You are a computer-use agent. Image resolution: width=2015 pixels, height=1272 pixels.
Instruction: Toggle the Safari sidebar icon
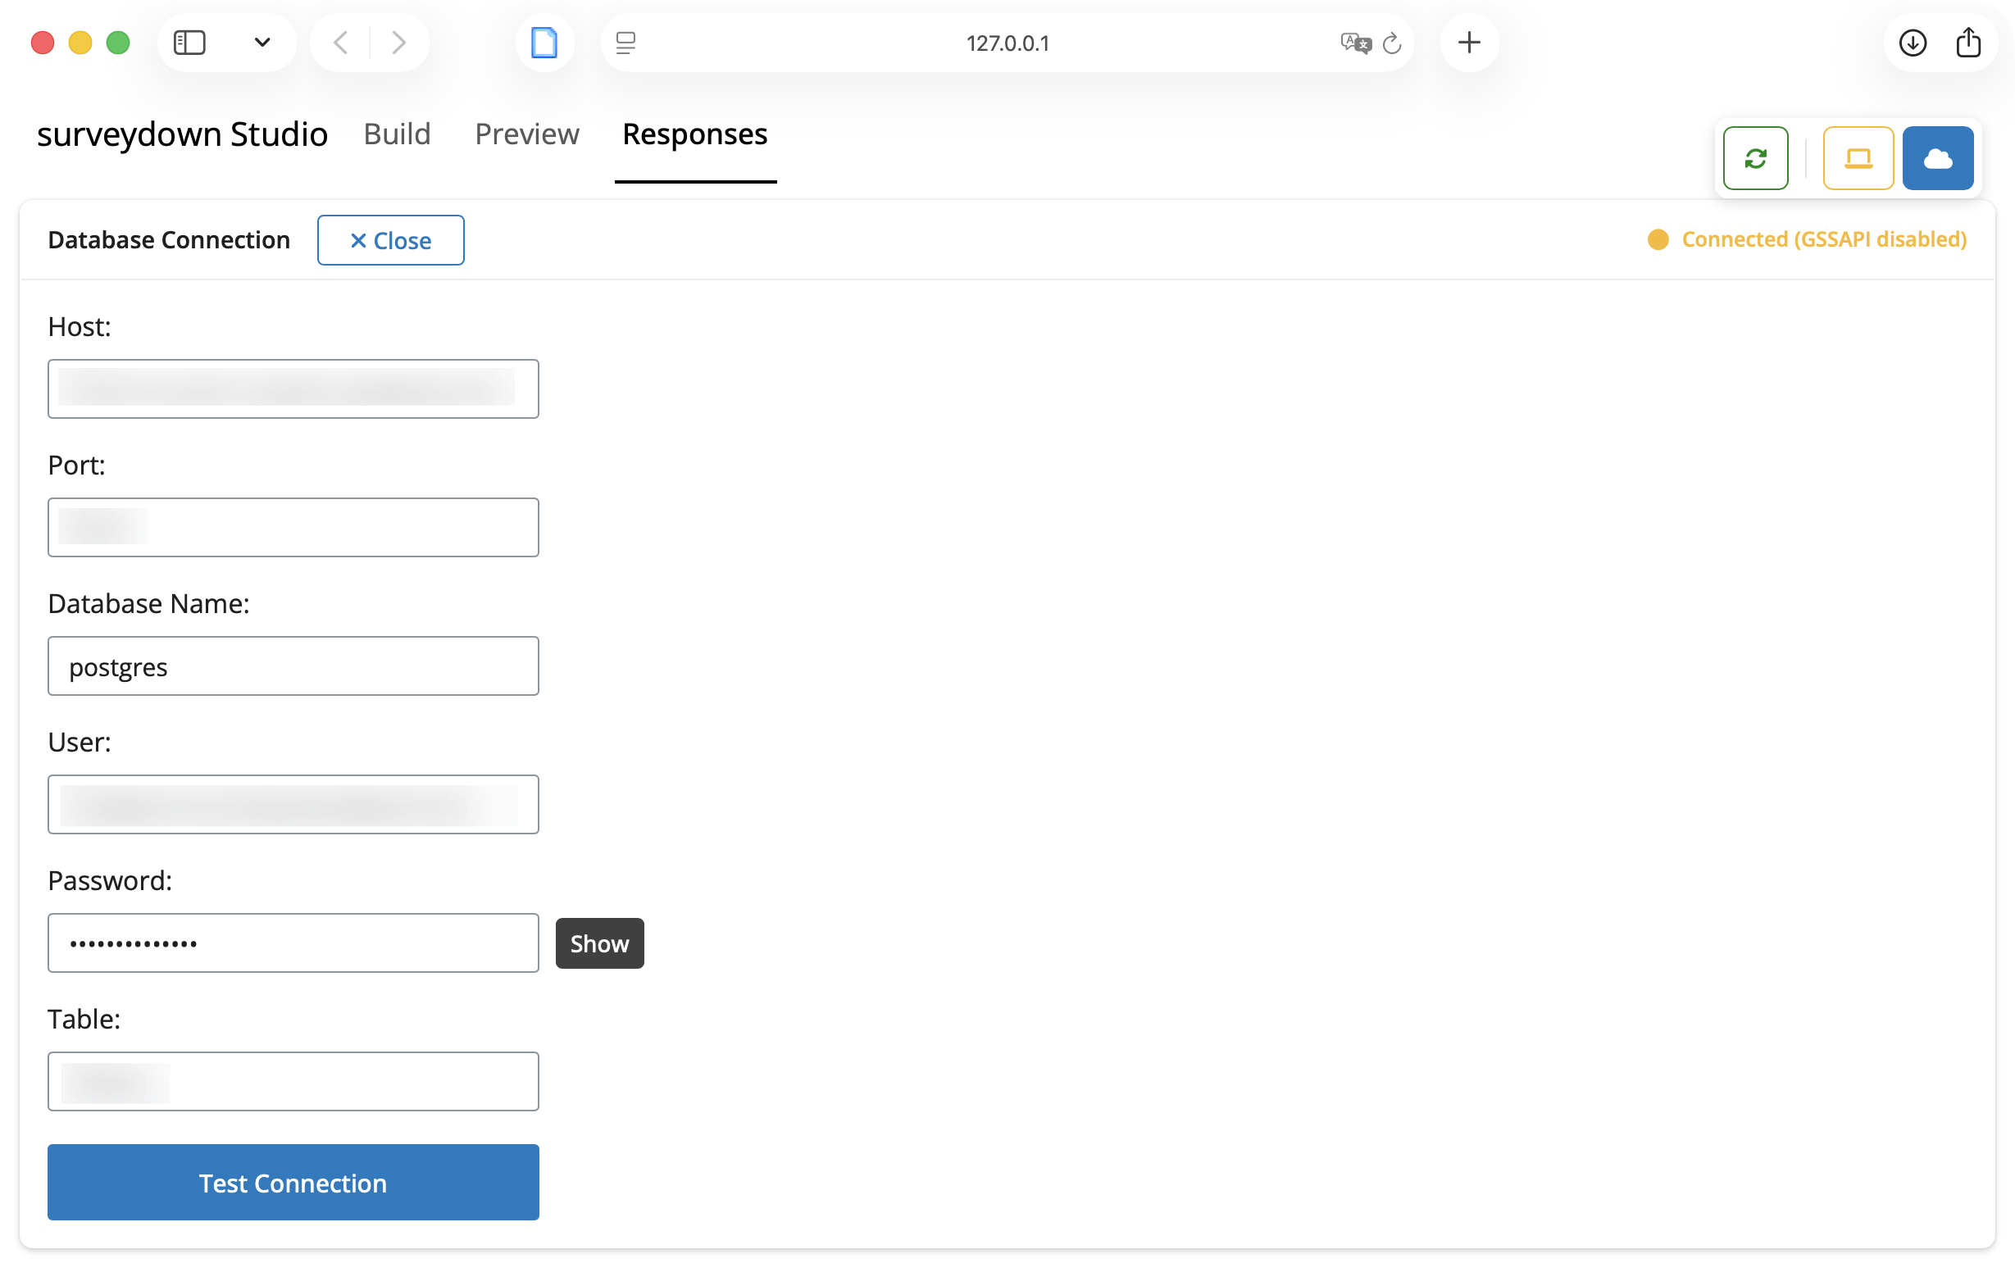pos(189,43)
